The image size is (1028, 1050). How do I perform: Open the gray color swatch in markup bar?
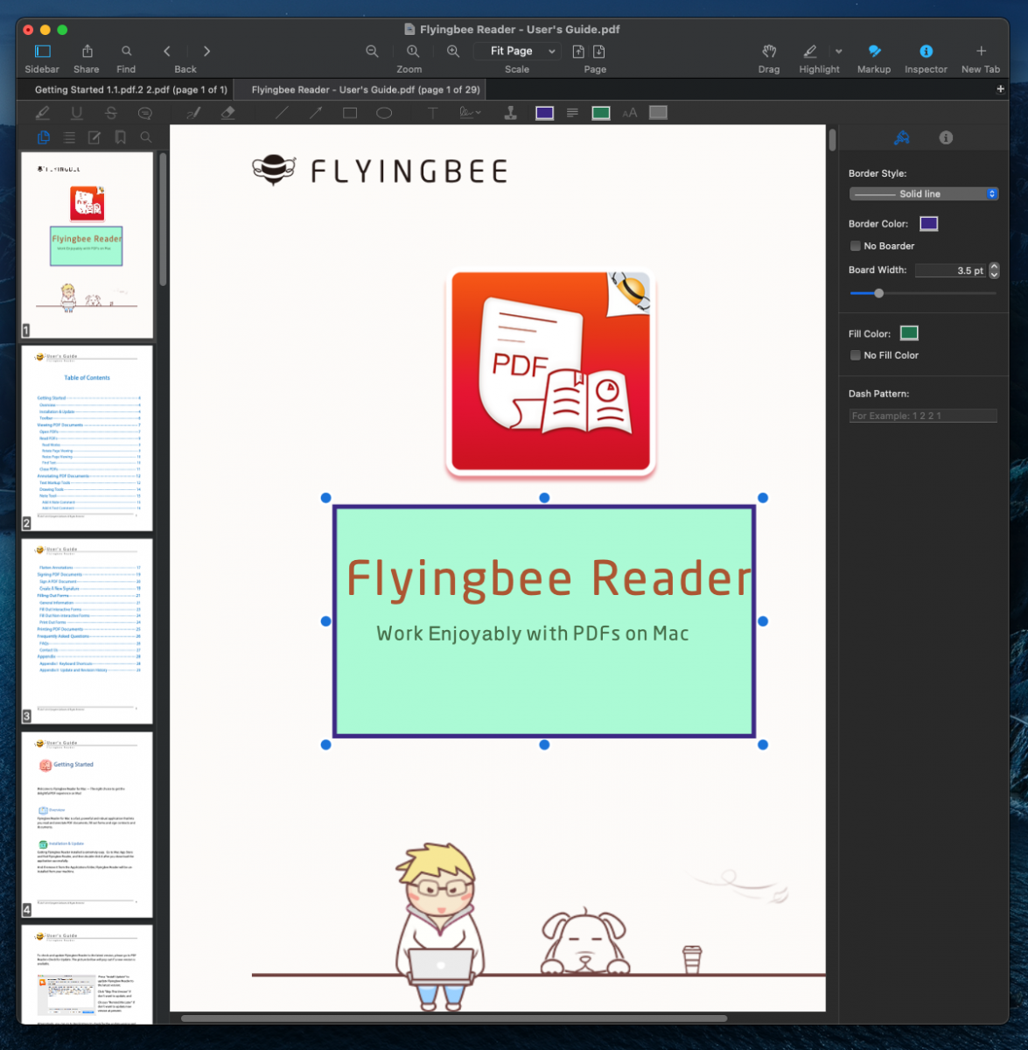coord(659,113)
